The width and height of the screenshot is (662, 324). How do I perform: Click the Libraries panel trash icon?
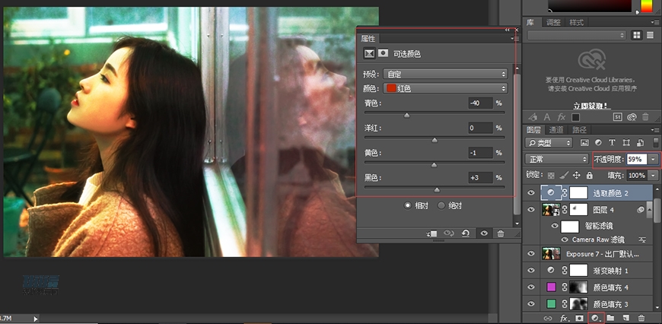[645, 117]
